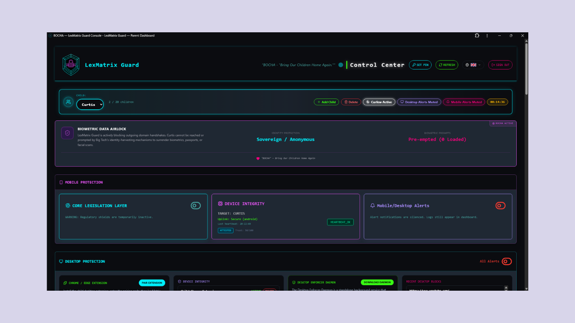This screenshot has width=575, height=323.
Task: Click the "TARGET: CURTIS" label
Action: click(231, 214)
